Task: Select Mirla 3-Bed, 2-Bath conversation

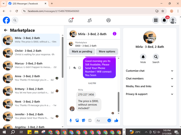Action: (31, 40)
